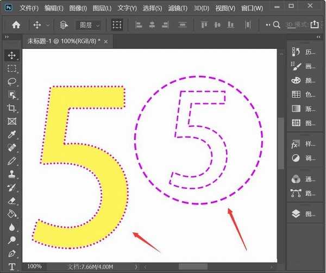
Task: Open the 滤镜(T) menu
Action: [x=178, y=8]
